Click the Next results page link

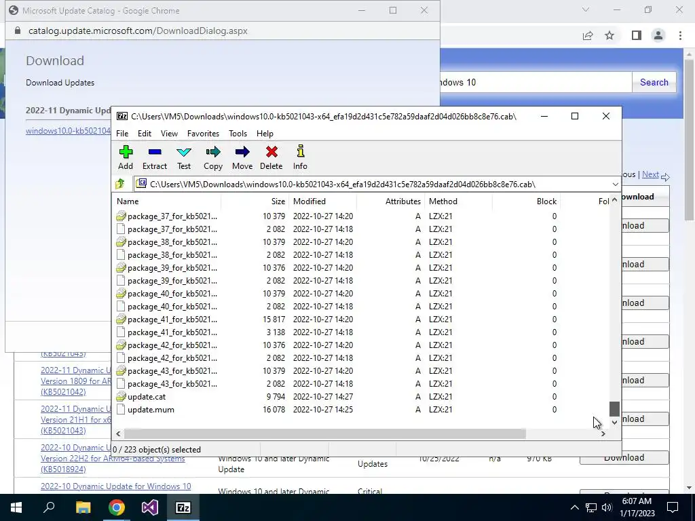pos(650,174)
